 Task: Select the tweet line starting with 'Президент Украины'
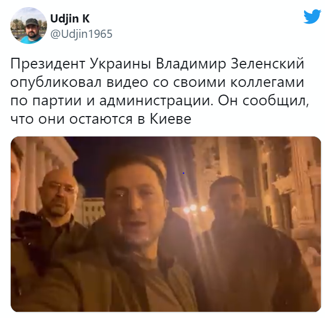(157, 63)
